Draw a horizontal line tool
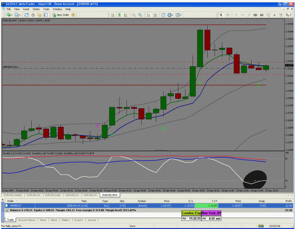The width and height of the screenshot is (295, 229). [242, 15]
